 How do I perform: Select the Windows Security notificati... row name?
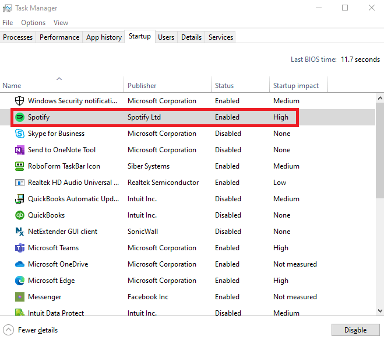pos(72,101)
